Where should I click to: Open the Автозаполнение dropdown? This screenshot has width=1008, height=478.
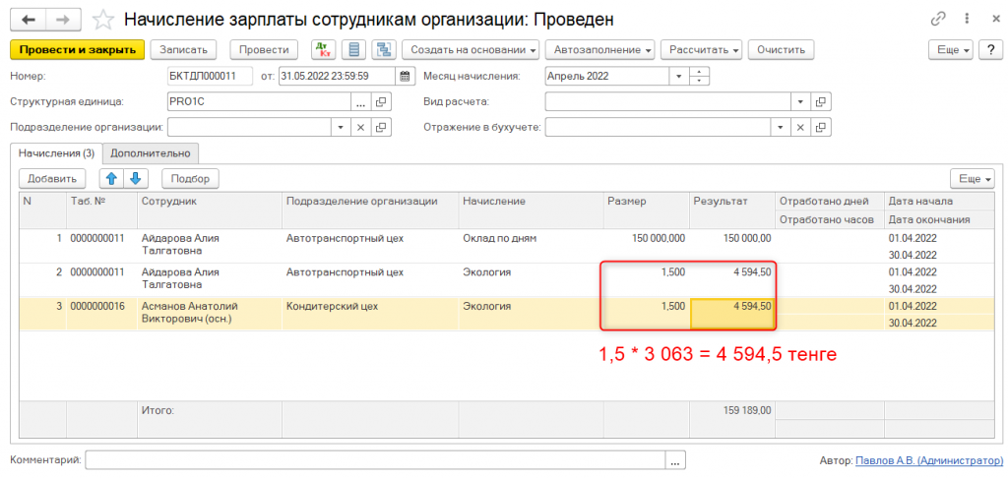coord(602,49)
